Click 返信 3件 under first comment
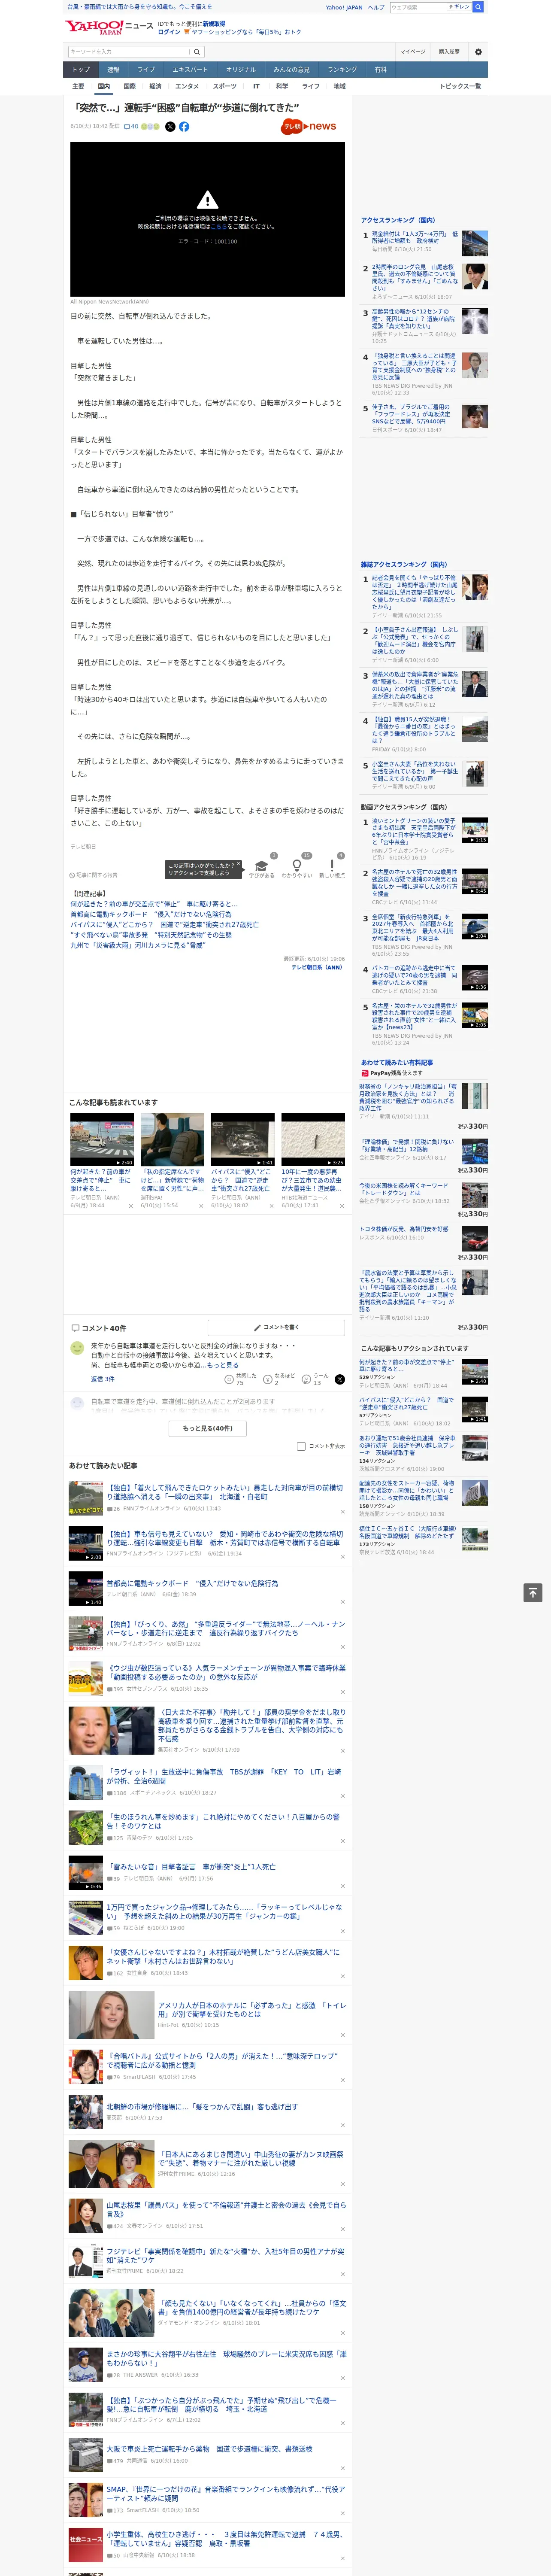This screenshot has height=2576, width=551. [102, 1378]
